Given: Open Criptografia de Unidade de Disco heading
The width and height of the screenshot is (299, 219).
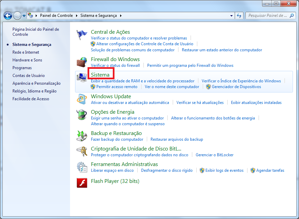Looking at the screenshot, I should pos(136,149).
